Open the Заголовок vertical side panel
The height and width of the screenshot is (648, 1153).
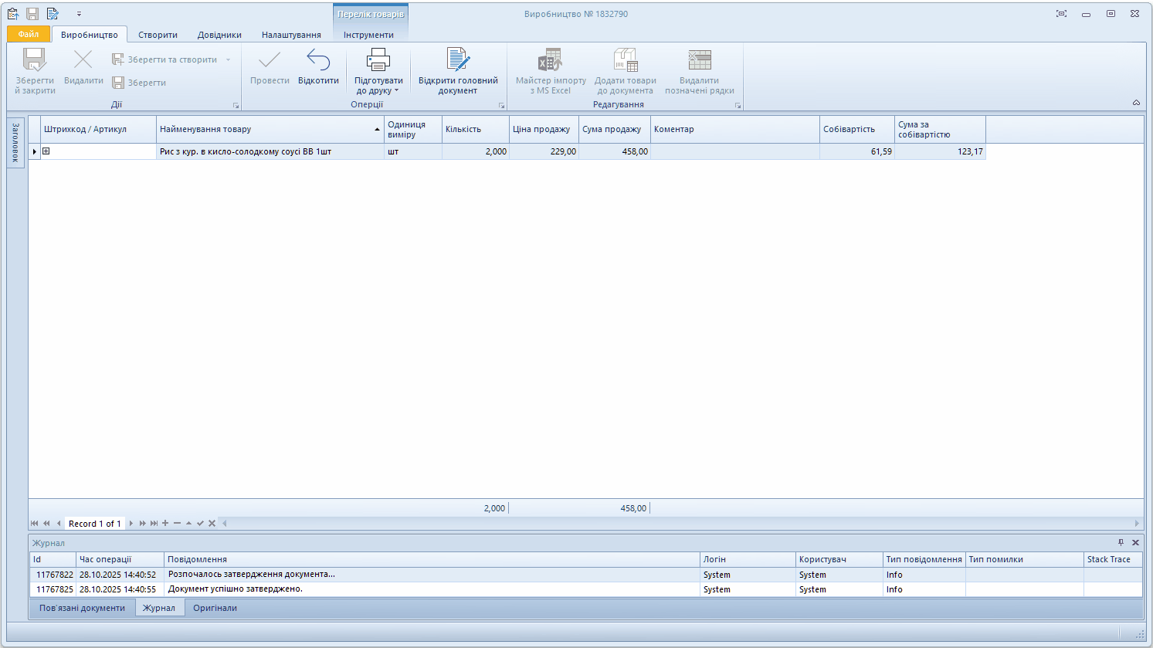pos(15,142)
